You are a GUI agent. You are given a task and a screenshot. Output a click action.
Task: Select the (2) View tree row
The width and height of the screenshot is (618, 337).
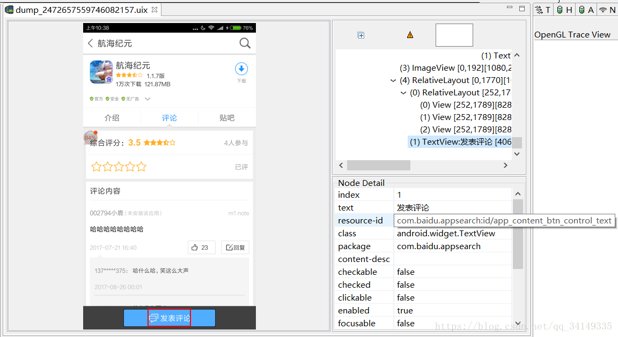point(466,130)
